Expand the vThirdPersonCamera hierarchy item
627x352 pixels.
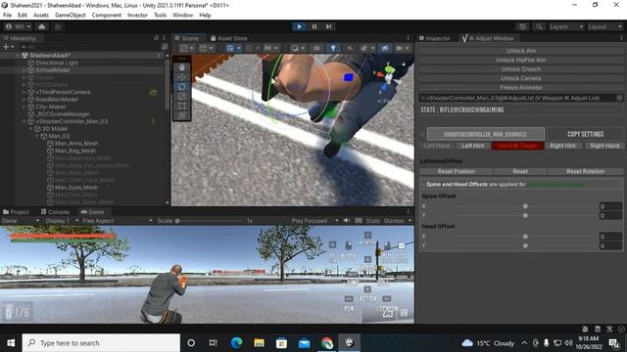24,92
